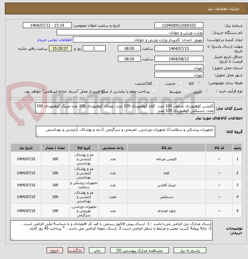Click the کلاه item cell
The width and height of the screenshot is (248, 259).
tap(167, 173)
